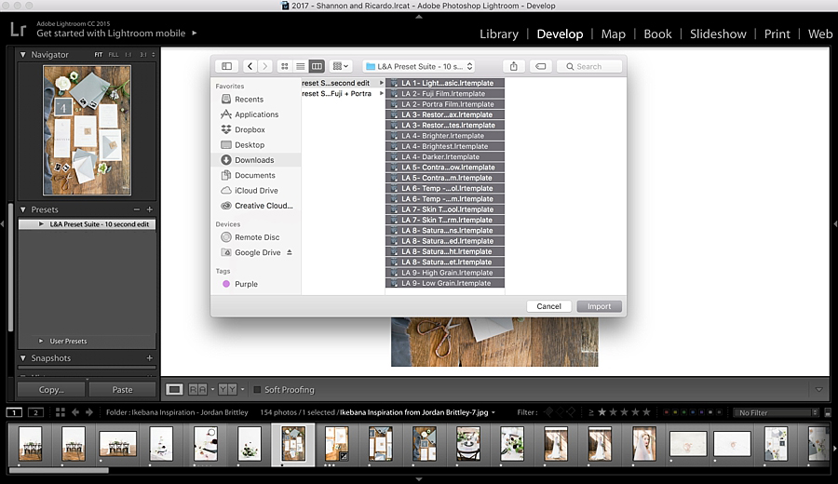Create a new preset with plus icon
Screen dimensions: 838x484
coord(150,209)
